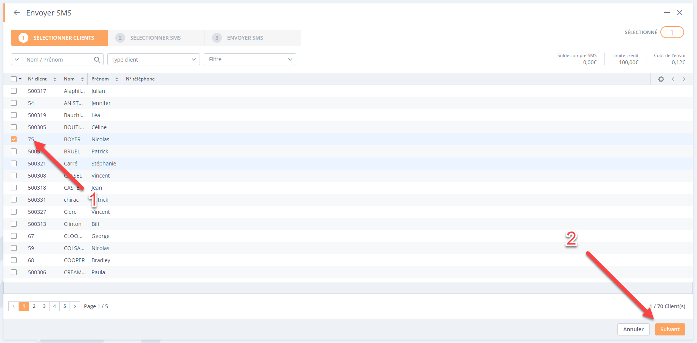This screenshot has height=343, width=697.
Task: Check the box for COOPER Bradley
Action: [14, 260]
